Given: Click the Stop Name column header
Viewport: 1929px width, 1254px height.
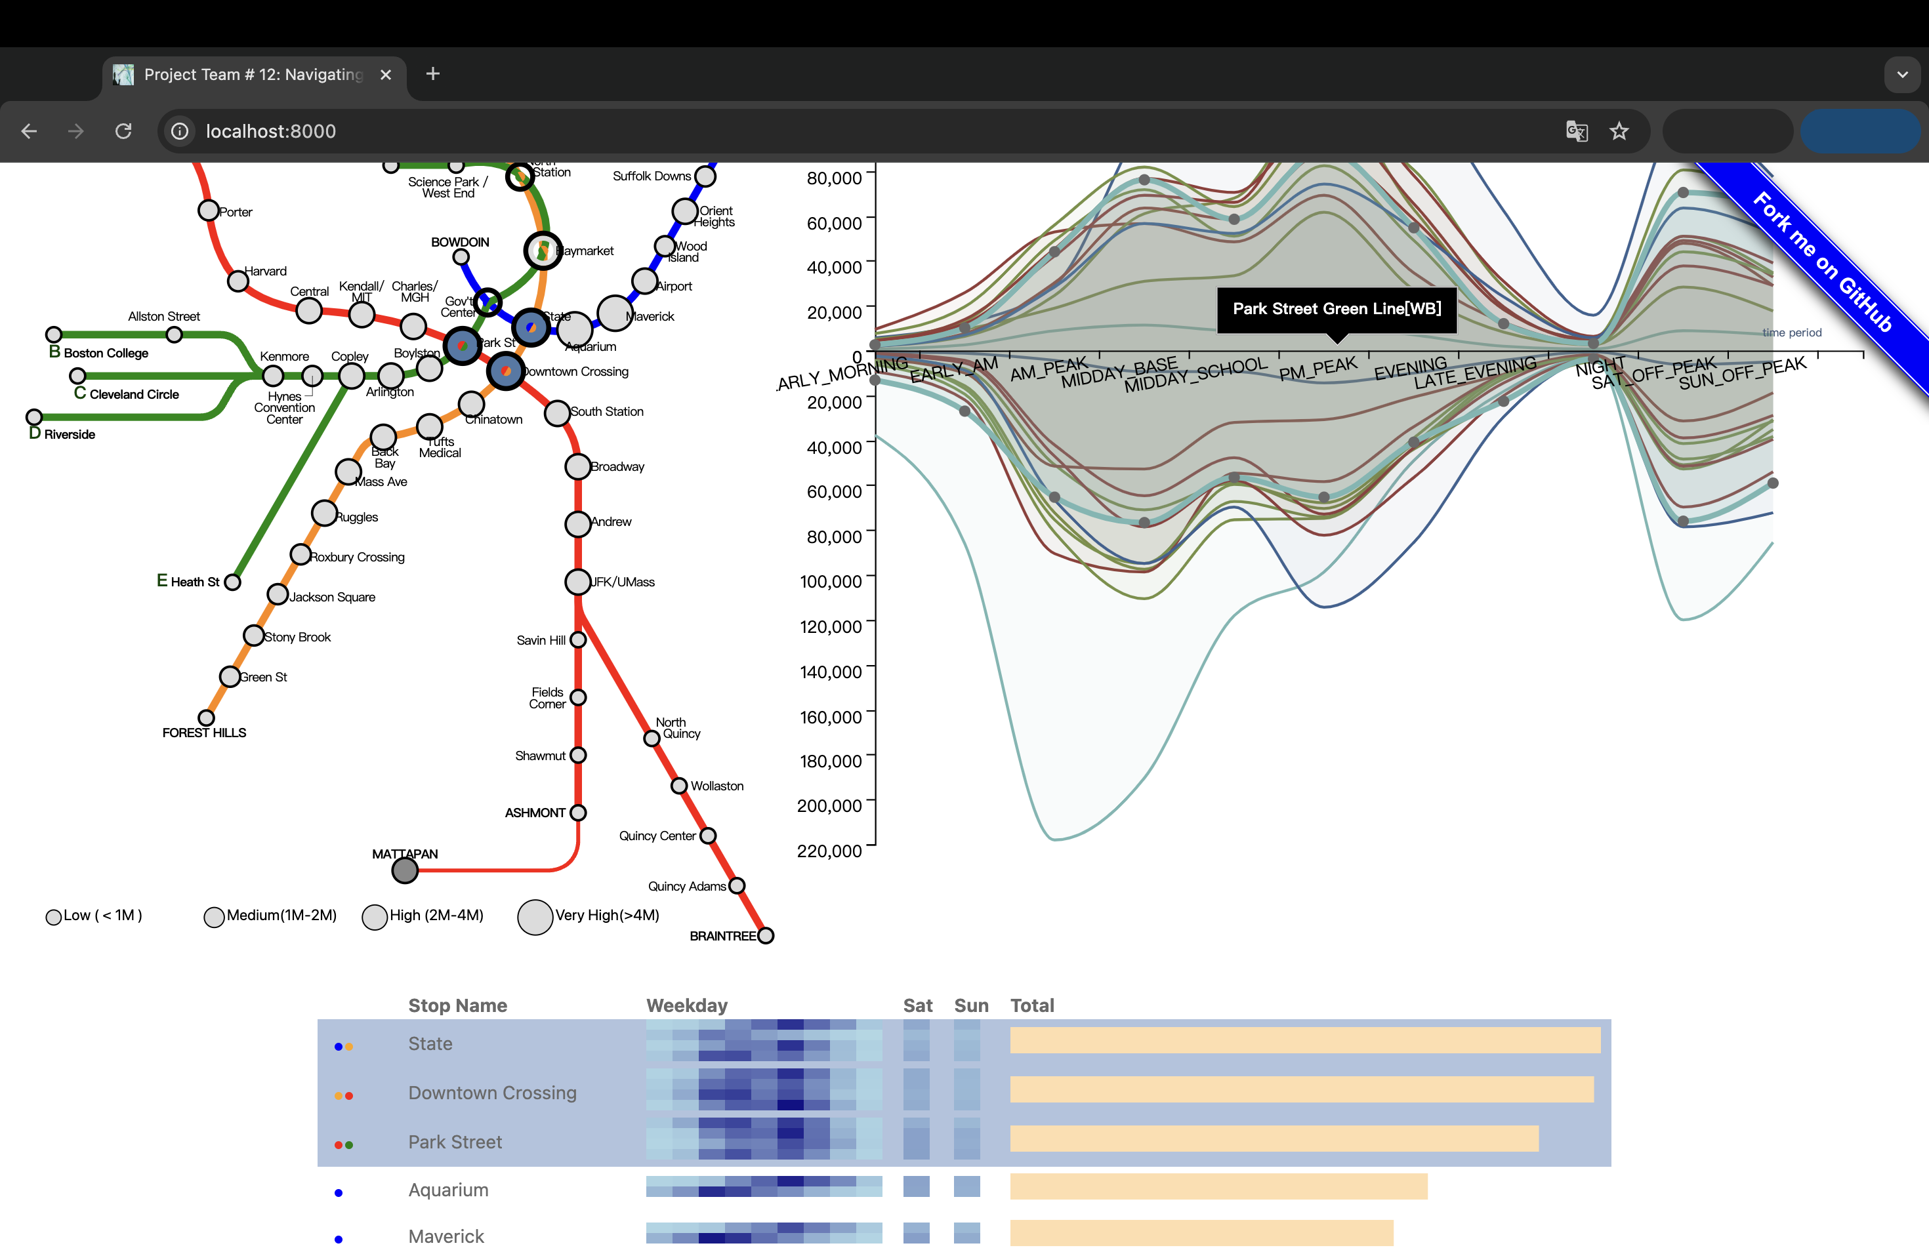Looking at the screenshot, I should (x=458, y=1005).
